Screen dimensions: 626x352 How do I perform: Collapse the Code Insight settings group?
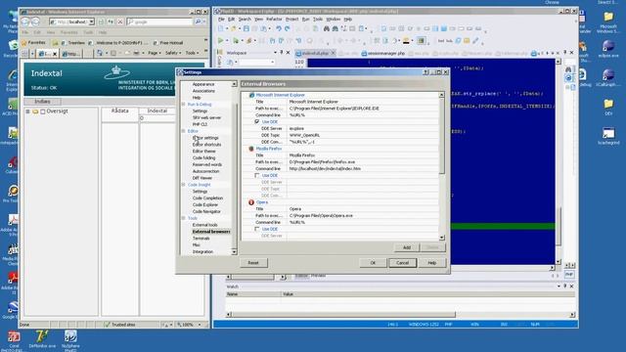tap(184, 185)
